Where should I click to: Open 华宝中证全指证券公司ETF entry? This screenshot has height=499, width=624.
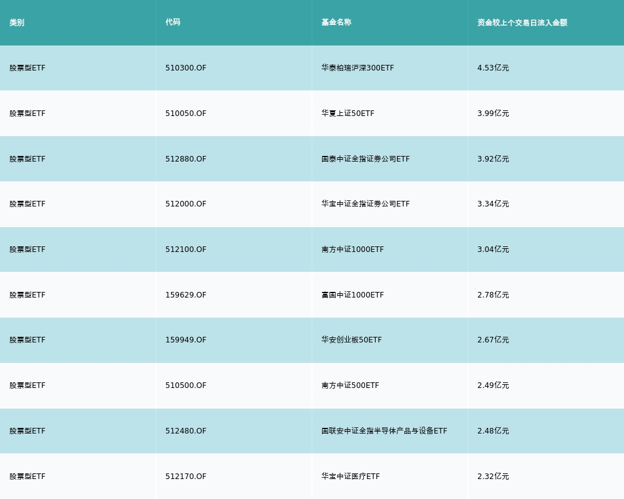(x=366, y=204)
